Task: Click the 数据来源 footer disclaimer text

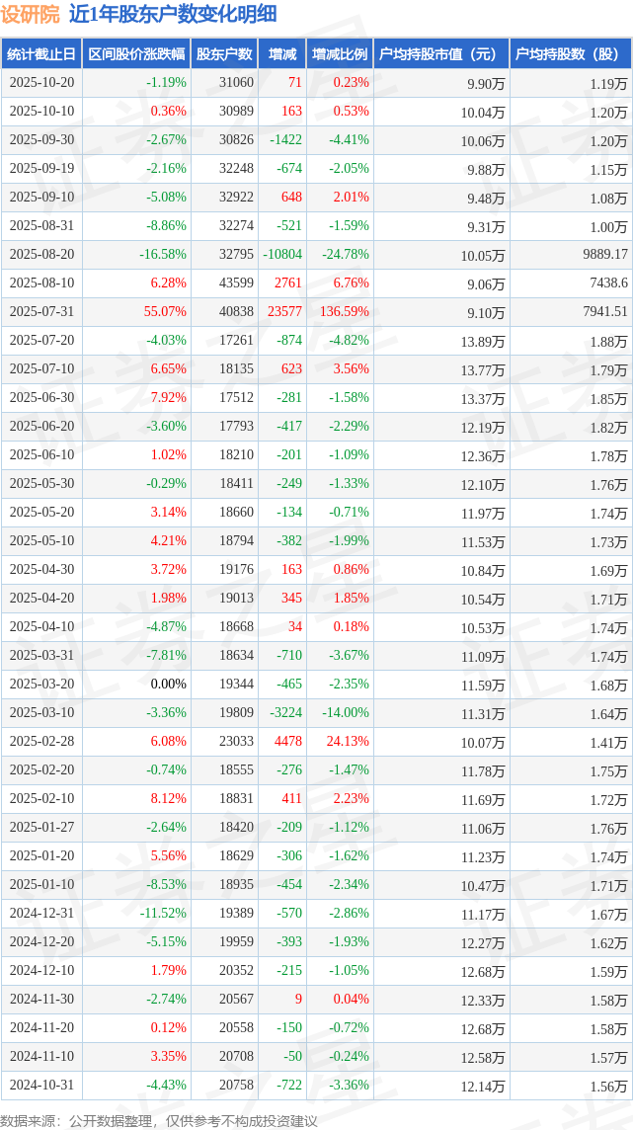Action: point(159,1120)
